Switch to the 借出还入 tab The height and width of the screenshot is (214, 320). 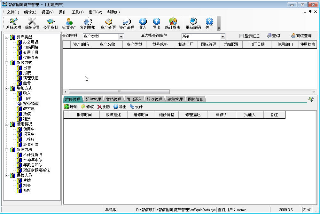click(x=134, y=99)
